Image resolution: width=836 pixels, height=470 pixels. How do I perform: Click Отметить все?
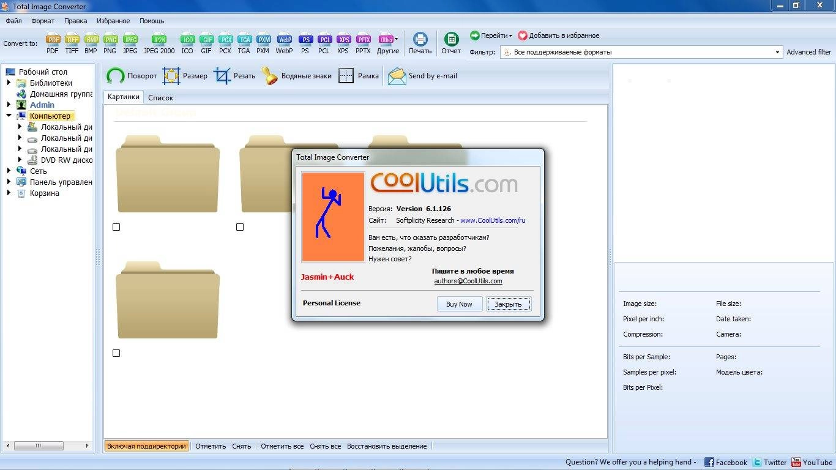point(282,446)
